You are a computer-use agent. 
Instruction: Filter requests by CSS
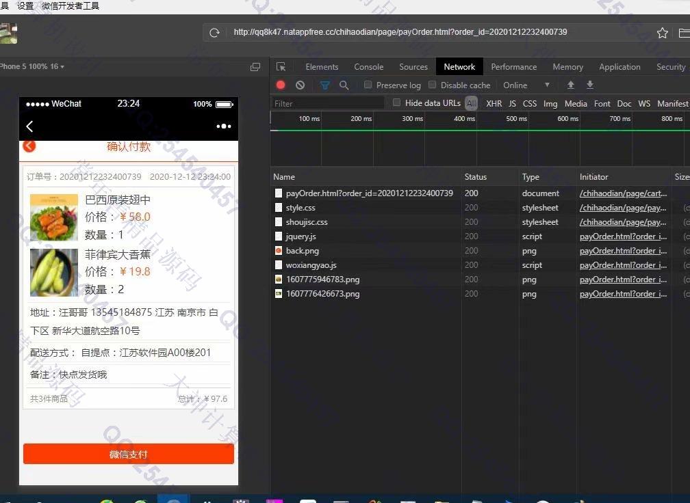(529, 104)
